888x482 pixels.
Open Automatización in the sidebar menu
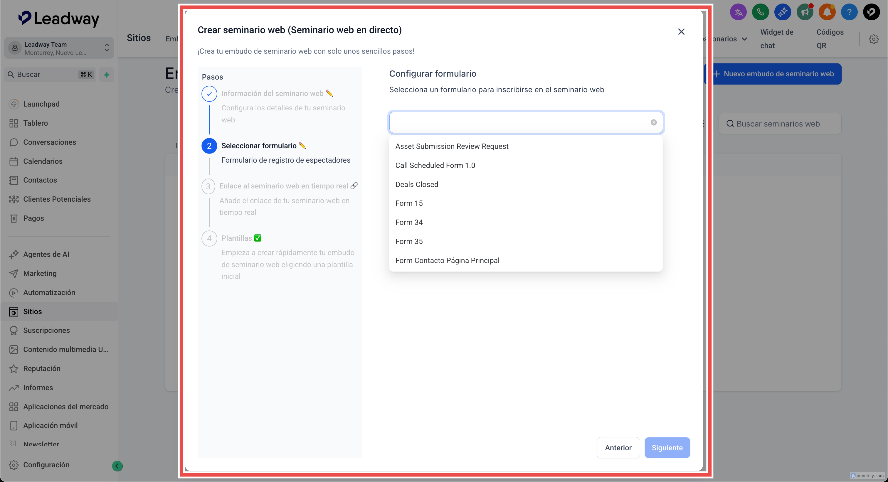tap(49, 292)
